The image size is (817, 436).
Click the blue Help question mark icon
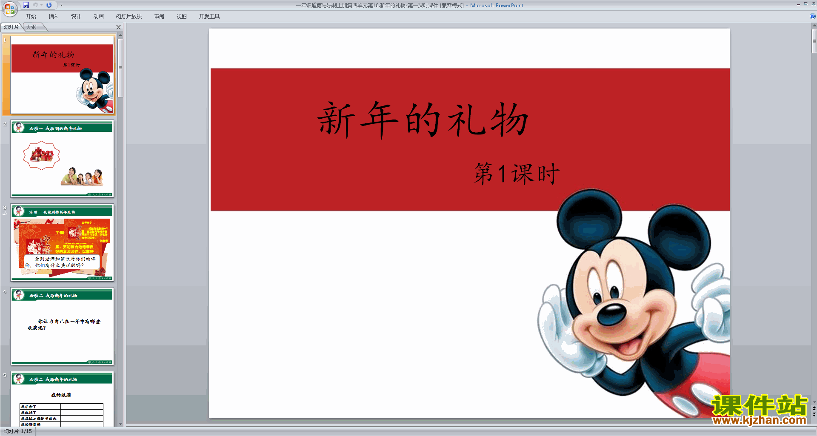click(x=812, y=16)
